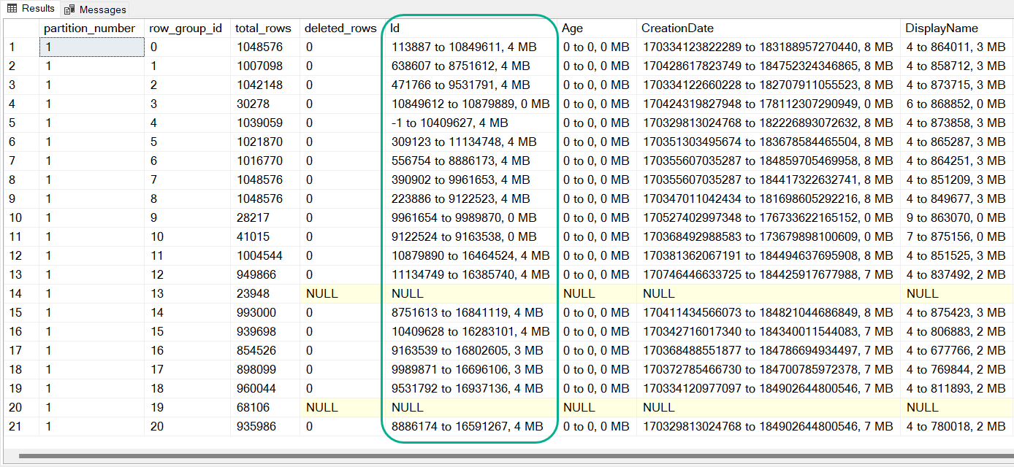
Task: Click the Messages tab icon
Action: click(x=69, y=9)
